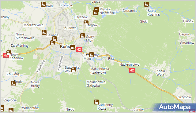
Task: Click the church icon beside Brody
Action: tap(13, 84)
